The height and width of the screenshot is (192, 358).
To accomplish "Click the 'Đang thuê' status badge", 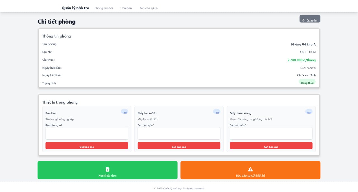I will [x=307, y=83].
